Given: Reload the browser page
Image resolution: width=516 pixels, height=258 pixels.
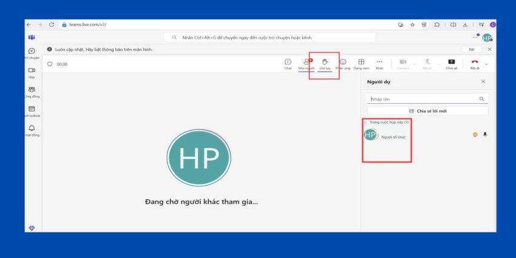Looking at the screenshot, I should [52, 25].
